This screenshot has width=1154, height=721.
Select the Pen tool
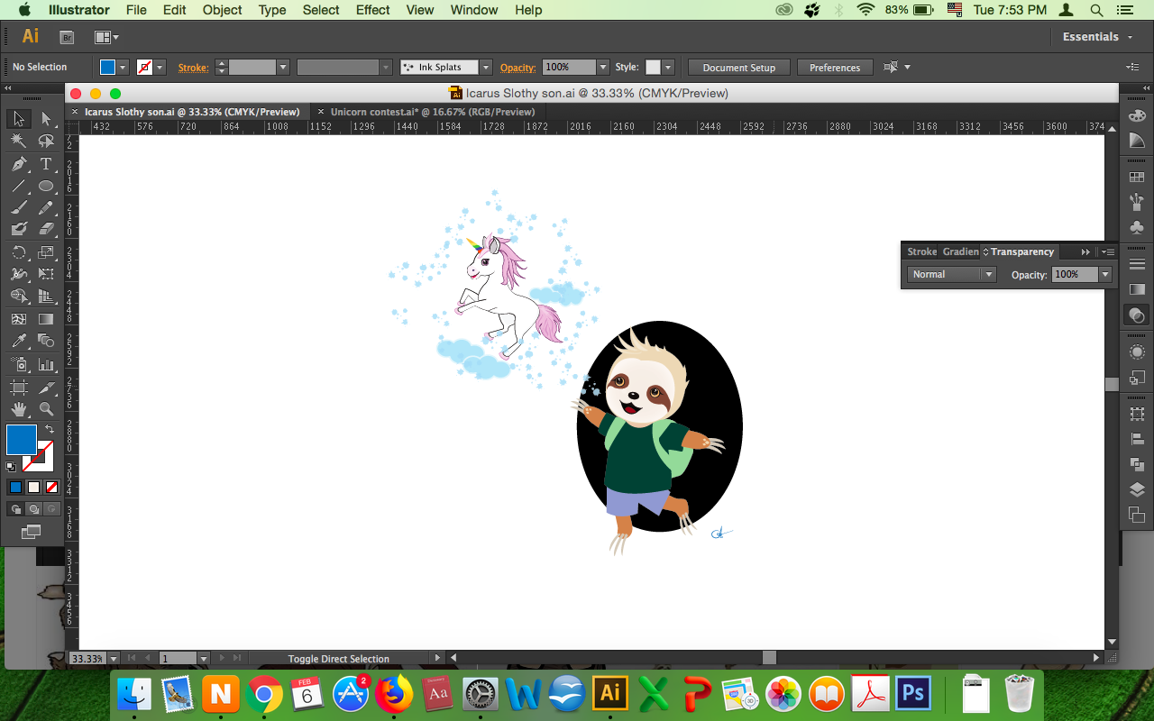click(x=18, y=164)
